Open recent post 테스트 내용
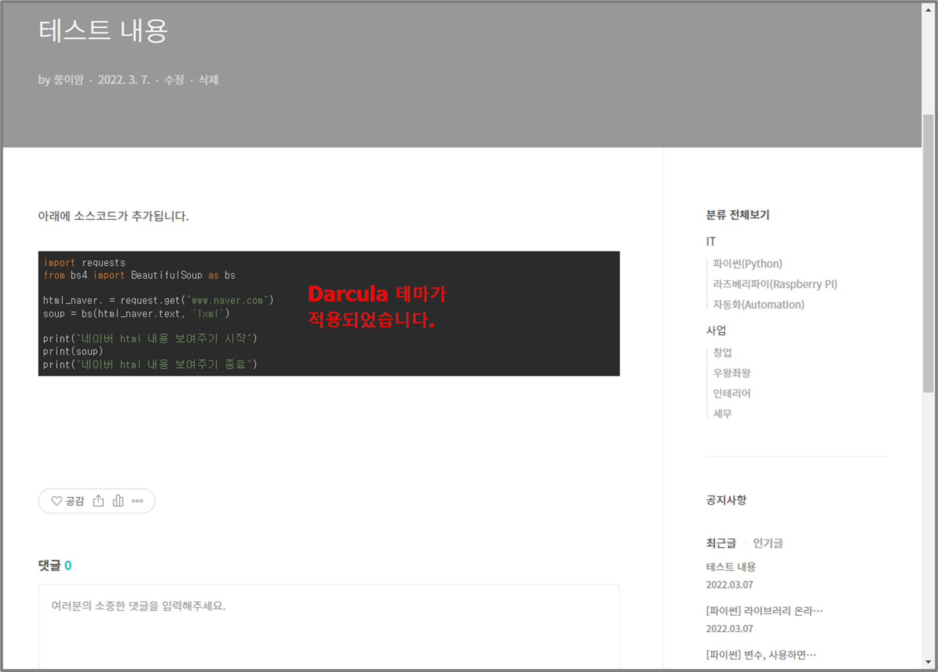 click(731, 567)
